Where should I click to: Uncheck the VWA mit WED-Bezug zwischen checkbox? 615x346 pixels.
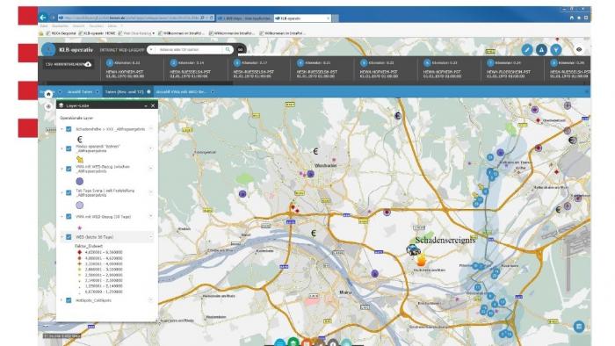coord(69,169)
